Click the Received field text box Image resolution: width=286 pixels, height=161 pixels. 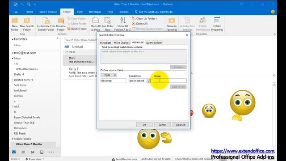113,80
